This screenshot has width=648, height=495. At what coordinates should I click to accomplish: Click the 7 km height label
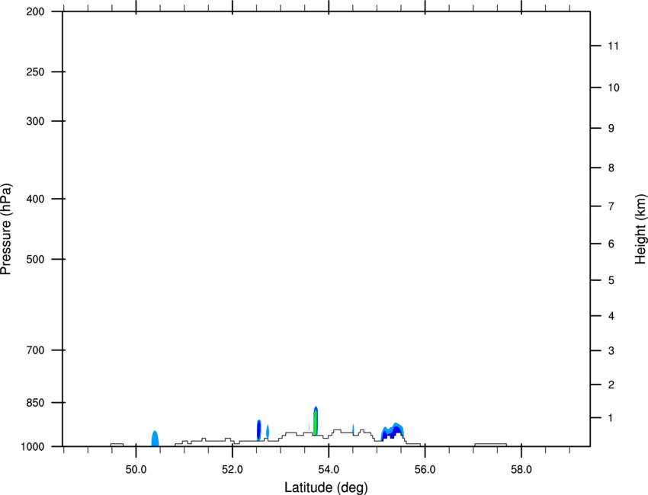[x=611, y=206]
